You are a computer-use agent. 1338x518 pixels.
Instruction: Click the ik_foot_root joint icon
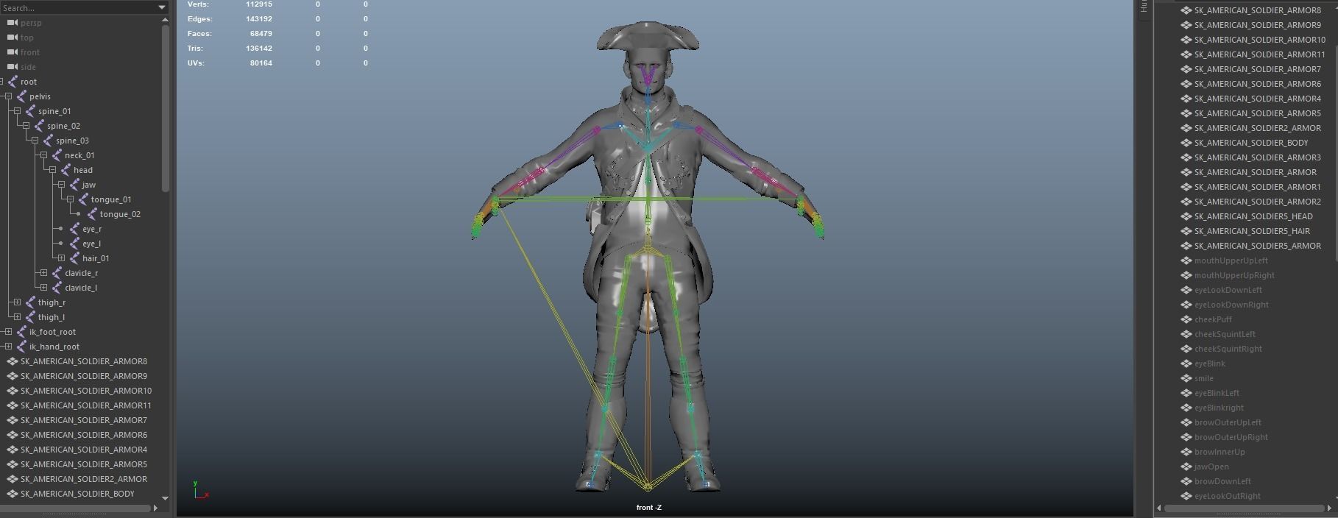click(21, 332)
